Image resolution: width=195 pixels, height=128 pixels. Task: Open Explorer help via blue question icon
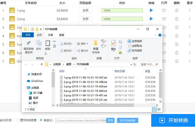(x=160, y=35)
